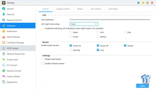Click the Regional Options icon
Viewport: 156px width, 90px height.
click(x=4, y=20)
